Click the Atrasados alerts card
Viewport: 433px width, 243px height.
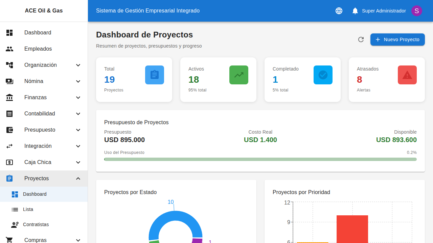coord(387,80)
